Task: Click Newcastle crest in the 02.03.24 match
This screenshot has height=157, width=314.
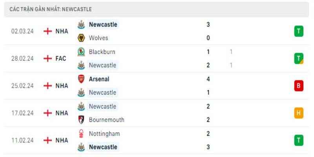Action: (x=81, y=24)
